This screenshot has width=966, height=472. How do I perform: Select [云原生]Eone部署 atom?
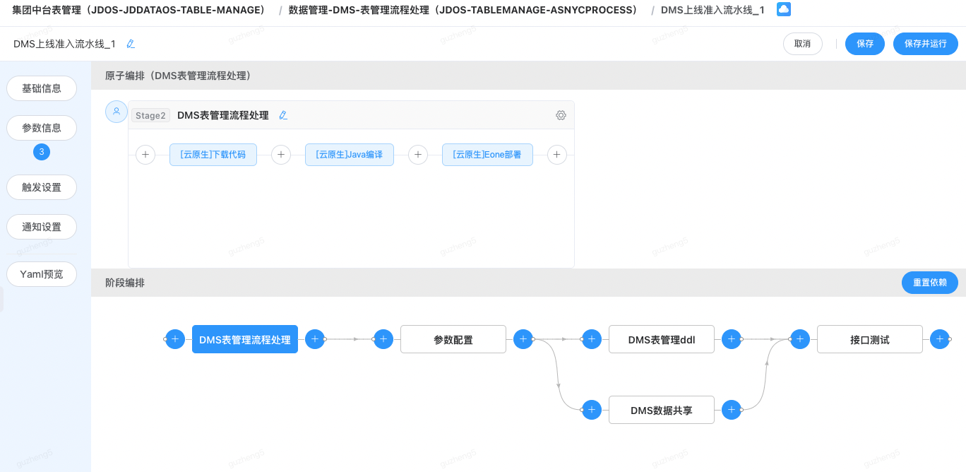click(487, 155)
